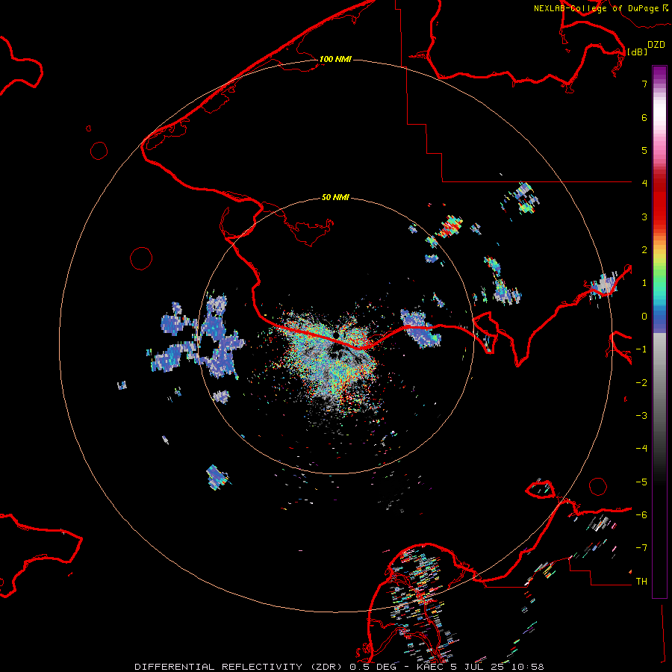Click the -1 value on the color scale
This screenshot has width=672, height=672.
[641, 349]
